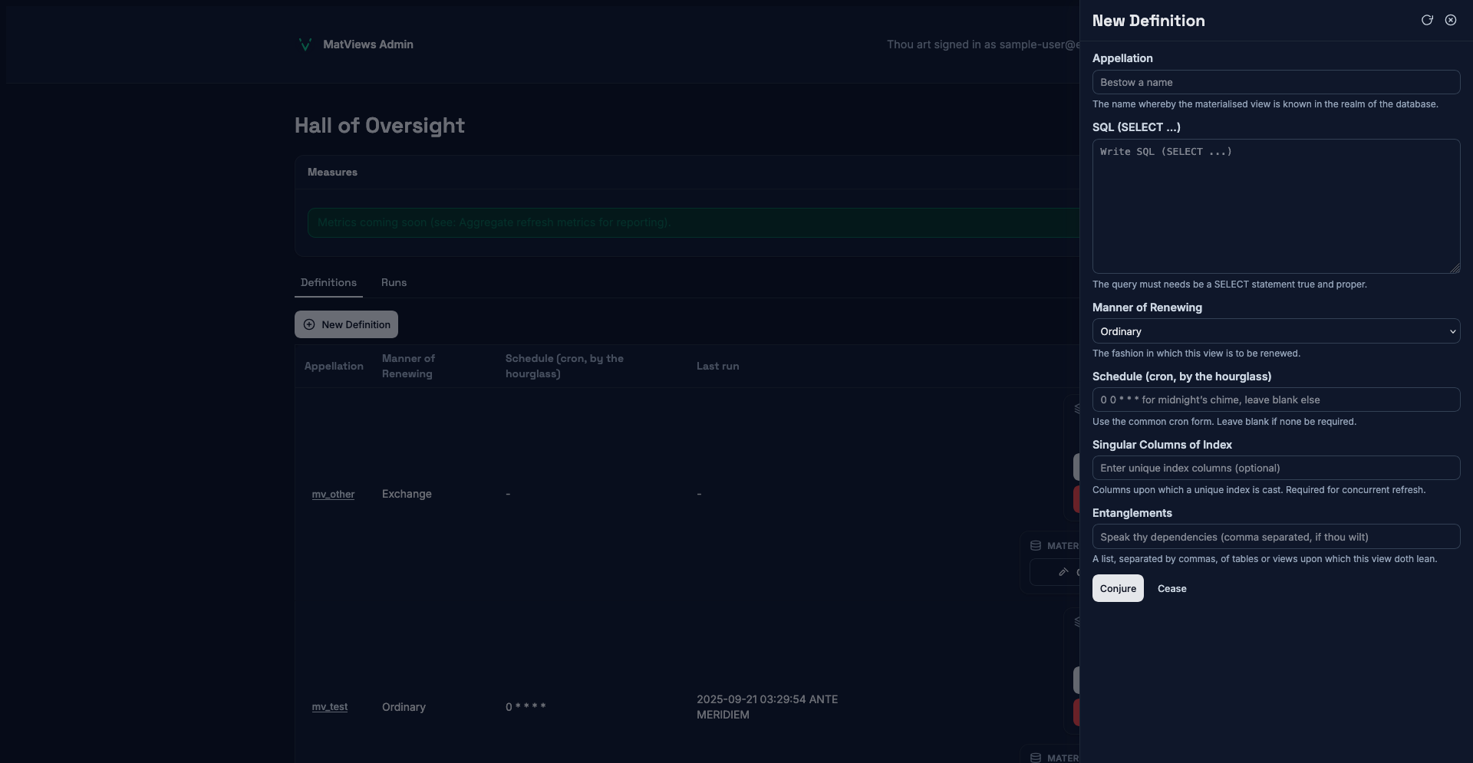The height and width of the screenshot is (763, 1473).
Task: Click the Entanglements dependencies input
Action: (1275, 537)
